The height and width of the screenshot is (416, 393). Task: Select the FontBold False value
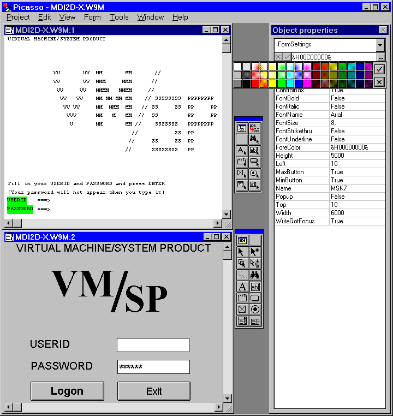357,98
